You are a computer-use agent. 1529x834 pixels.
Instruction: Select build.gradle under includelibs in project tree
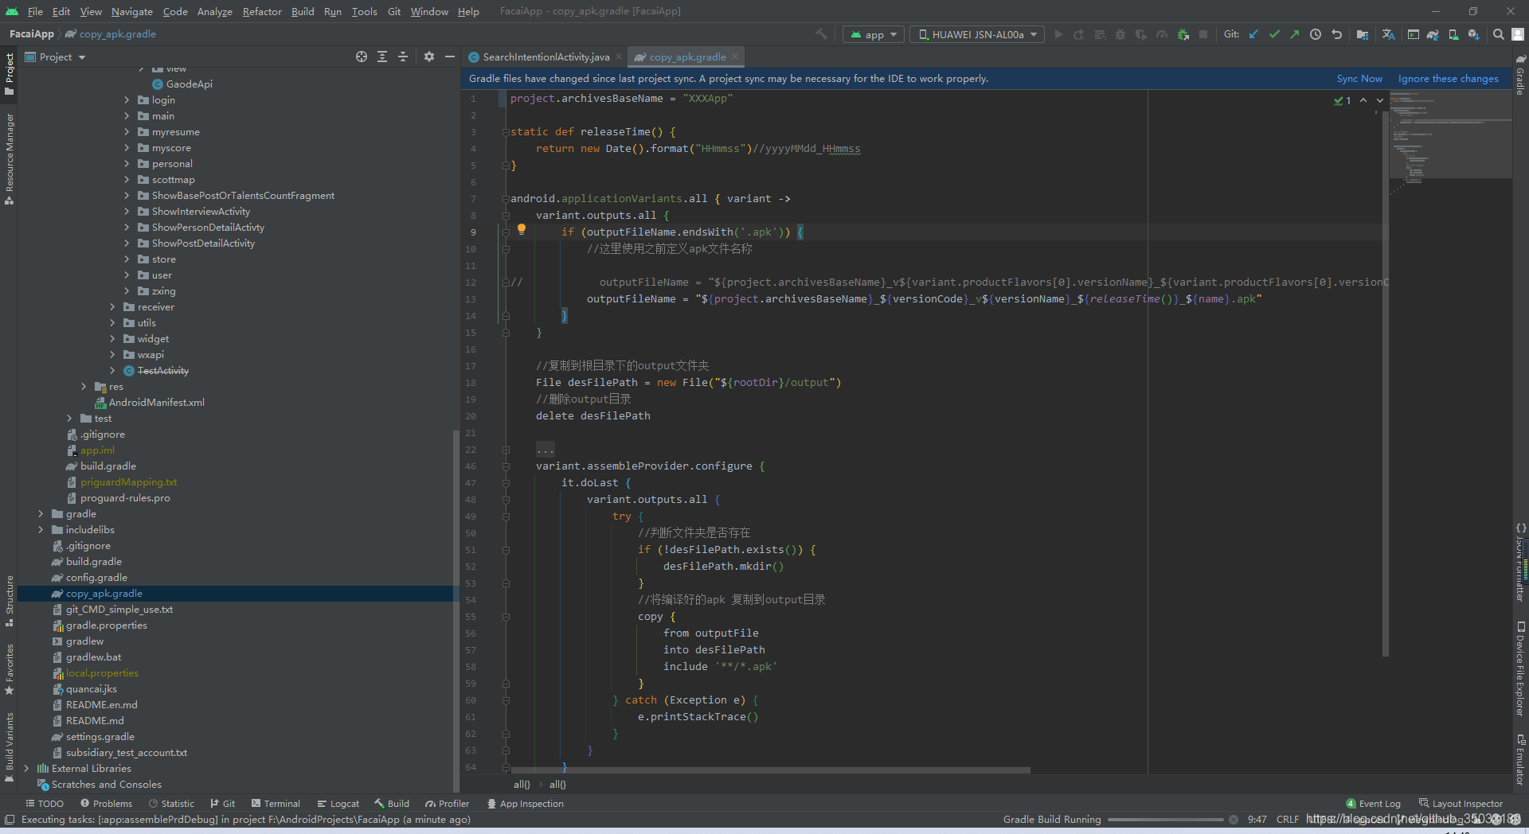click(x=93, y=562)
